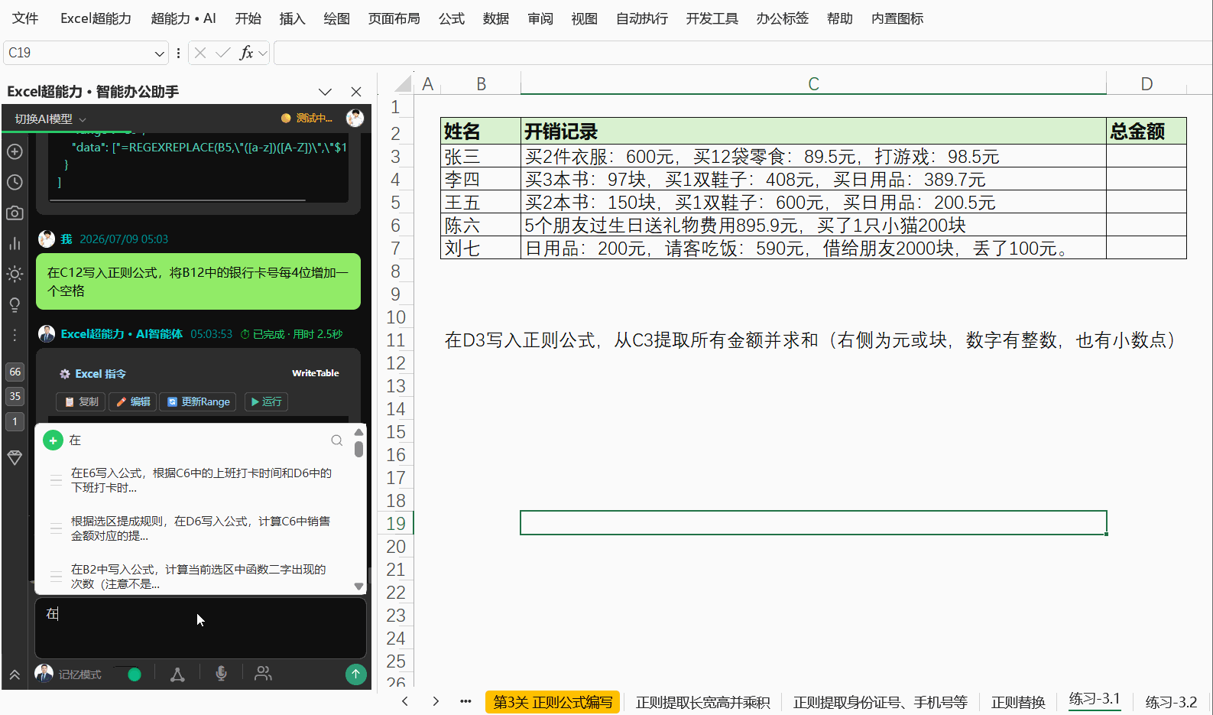Viewport: 1213px width, 715px height.
Task: Expand the fx function dropdown arrow
Action: point(263,53)
